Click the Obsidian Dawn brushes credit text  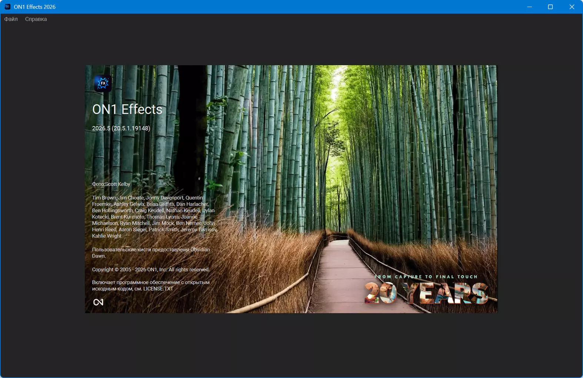pyautogui.click(x=151, y=253)
